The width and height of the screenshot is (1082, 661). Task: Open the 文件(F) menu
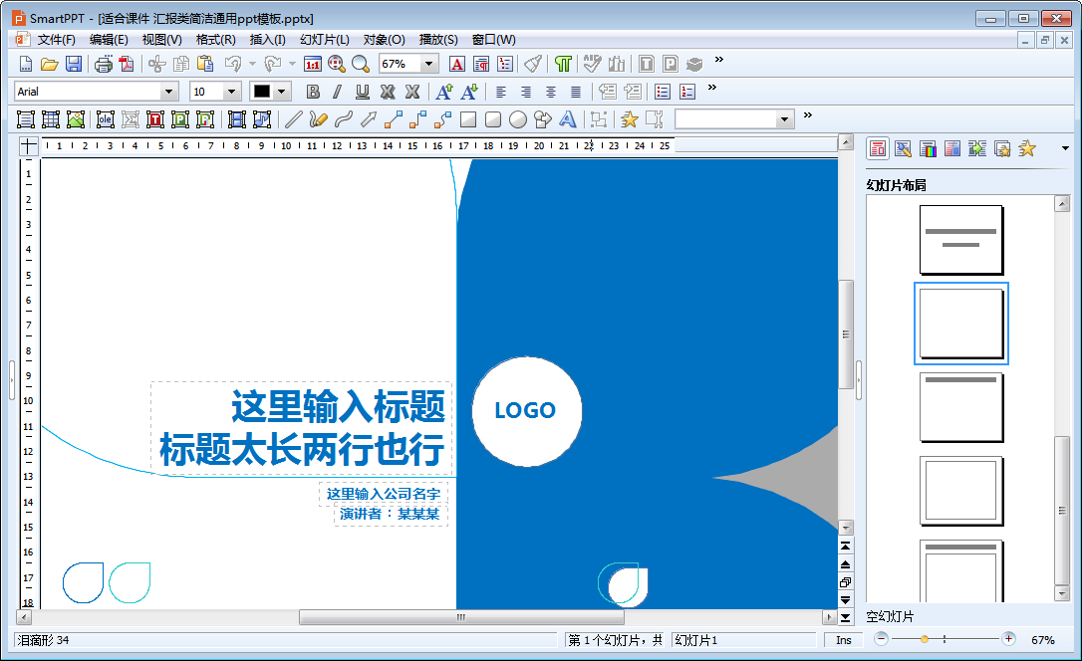tap(56, 40)
